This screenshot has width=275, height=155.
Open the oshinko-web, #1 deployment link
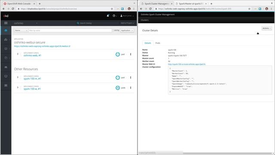pyautogui.click(x=33, y=56)
